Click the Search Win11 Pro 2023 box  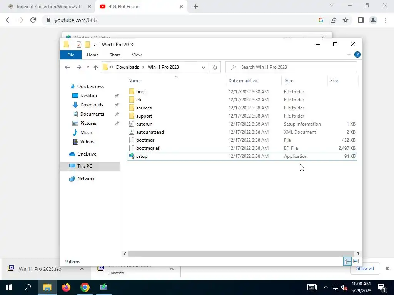tap(291, 67)
